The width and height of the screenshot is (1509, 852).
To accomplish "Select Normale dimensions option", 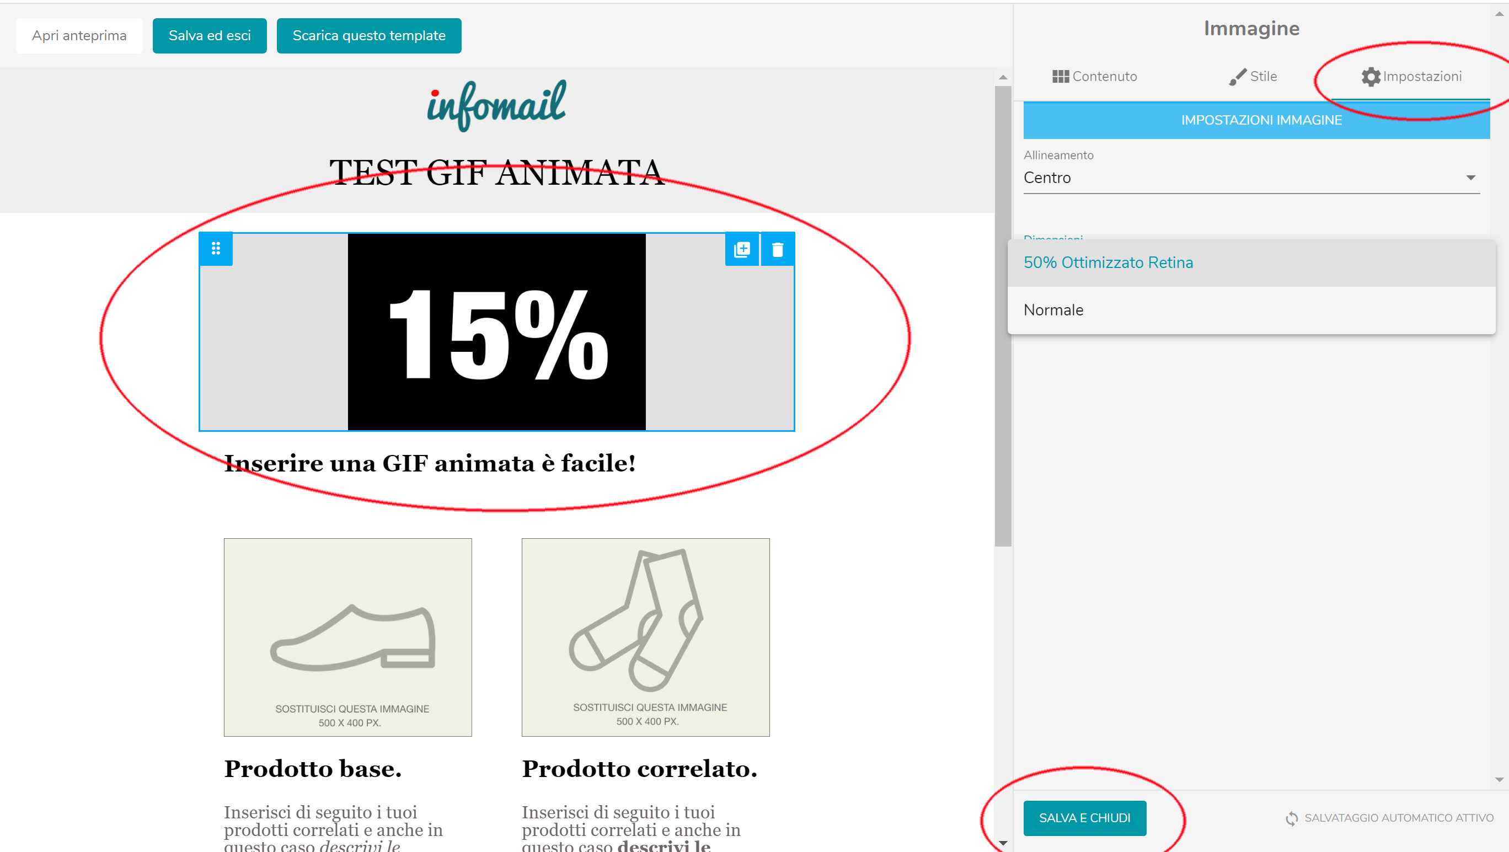I will [x=1053, y=310].
